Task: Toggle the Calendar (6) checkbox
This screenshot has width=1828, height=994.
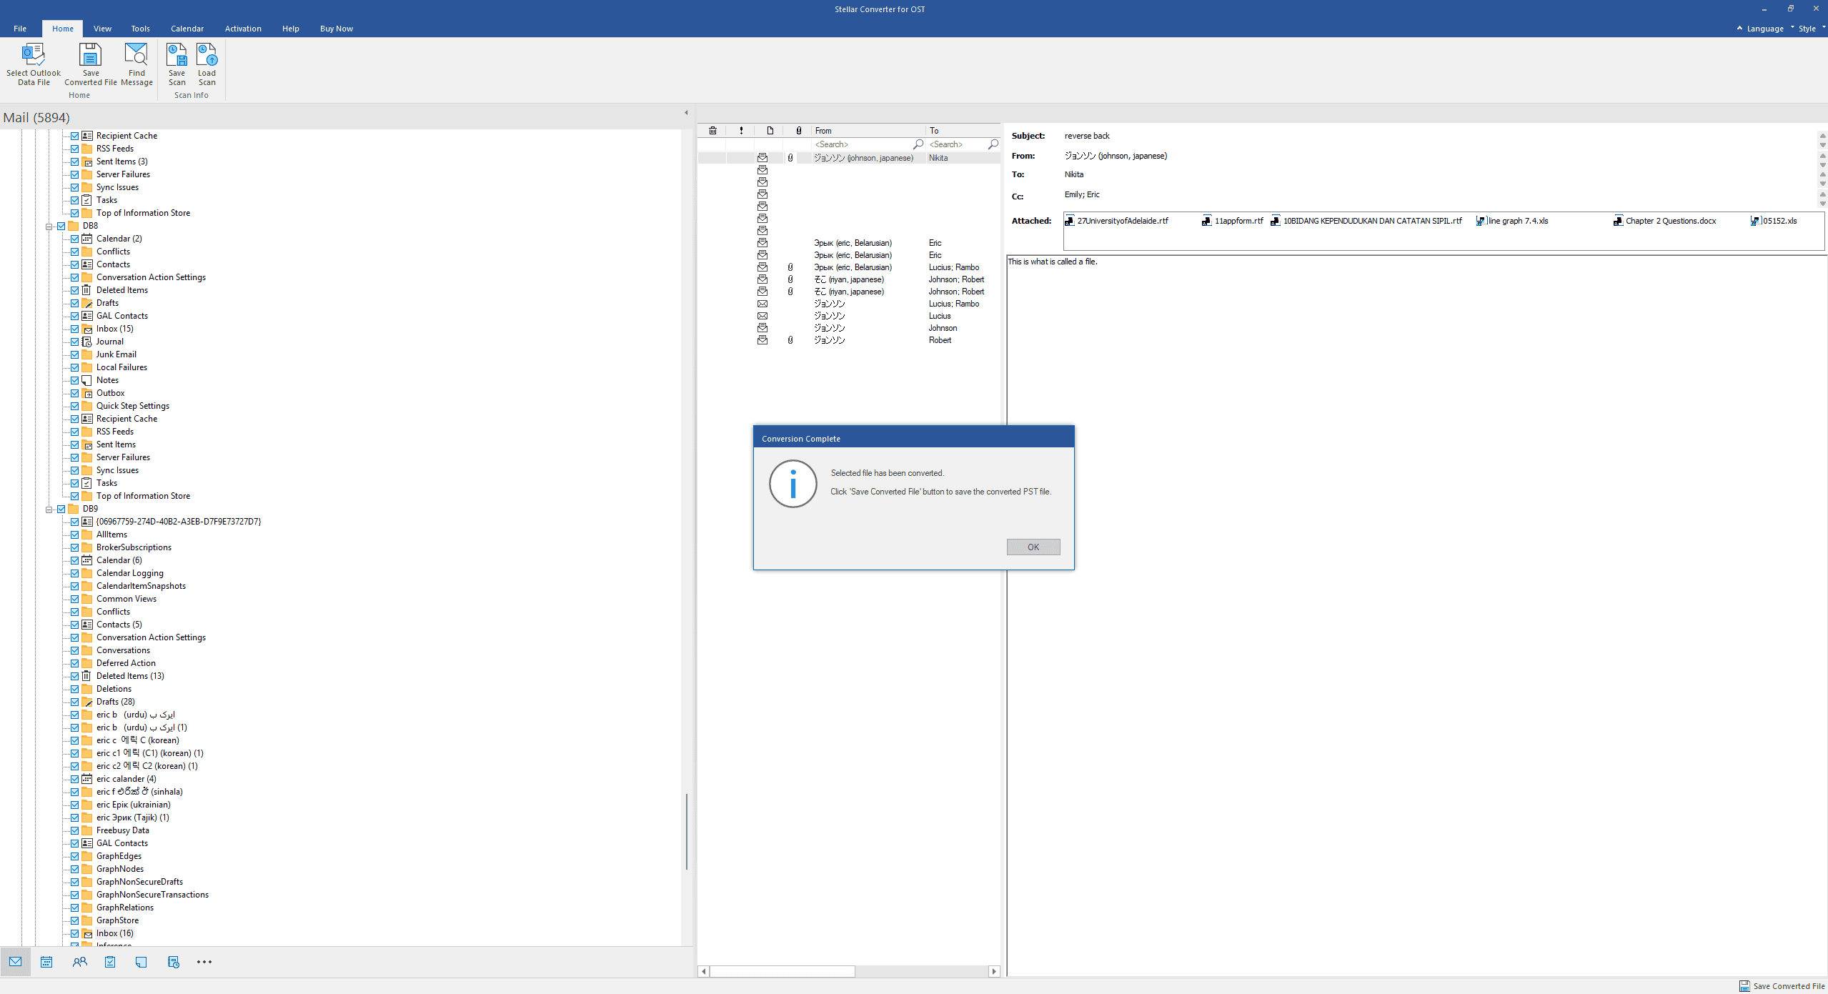Action: [74, 560]
